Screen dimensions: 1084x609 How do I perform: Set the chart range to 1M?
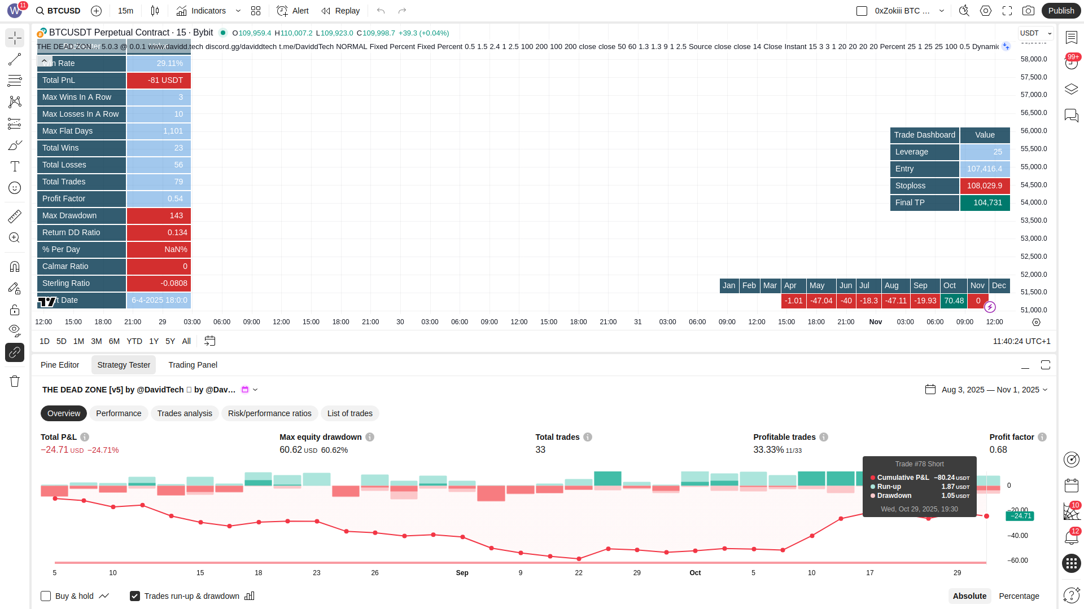coord(78,341)
